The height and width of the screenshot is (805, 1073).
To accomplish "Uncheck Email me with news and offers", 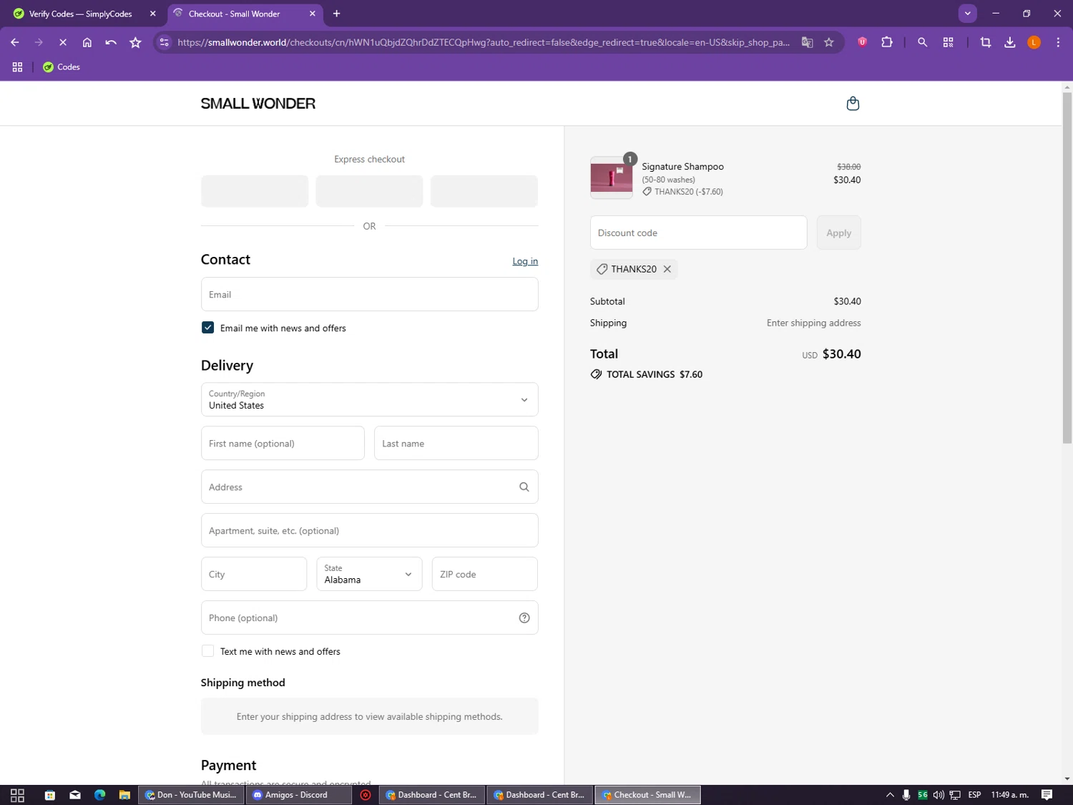I will (x=207, y=328).
